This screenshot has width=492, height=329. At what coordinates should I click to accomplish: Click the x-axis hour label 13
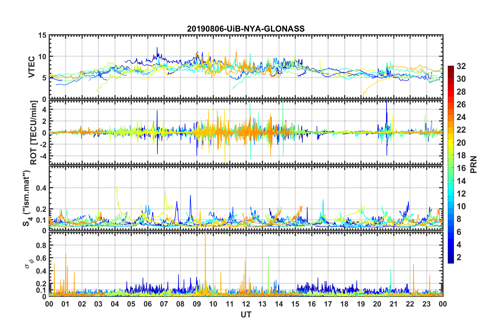[262, 304]
